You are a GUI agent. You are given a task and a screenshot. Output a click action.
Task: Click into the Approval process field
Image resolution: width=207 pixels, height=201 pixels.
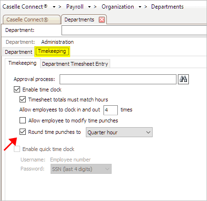click(x=118, y=79)
